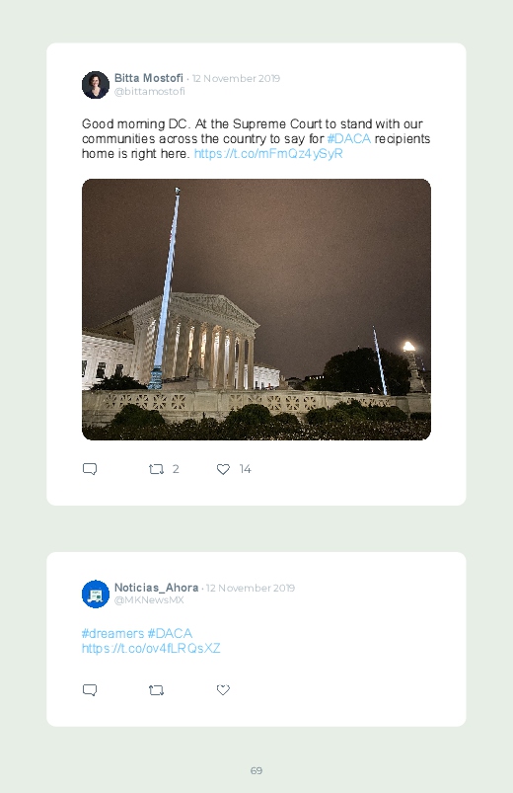Click the Noticias_Ahora display name
The width and height of the screenshot is (513, 793).
coord(156,588)
